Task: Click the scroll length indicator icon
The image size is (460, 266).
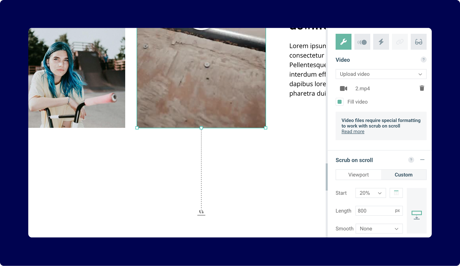Action: [x=417, y=215]
